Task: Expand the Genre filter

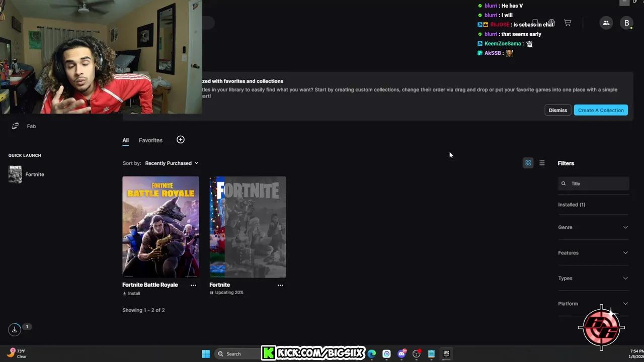Action: [593, 227]
